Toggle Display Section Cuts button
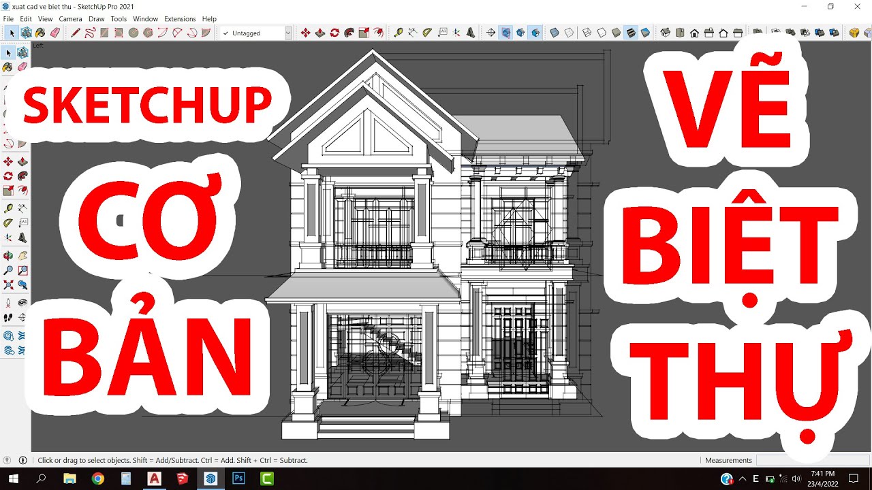The width and height of the screenshot is (872, 490). pos(520,33)
